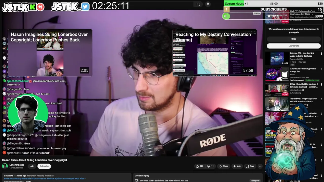This screenshot has width=324, height=182.
Task: Click the #asmongold hashtag link
Action: coord(69,178)
